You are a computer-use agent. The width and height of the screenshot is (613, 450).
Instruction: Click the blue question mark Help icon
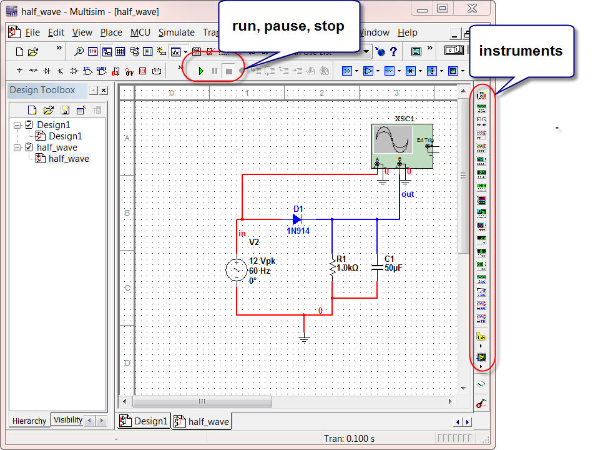coord(393,51)
